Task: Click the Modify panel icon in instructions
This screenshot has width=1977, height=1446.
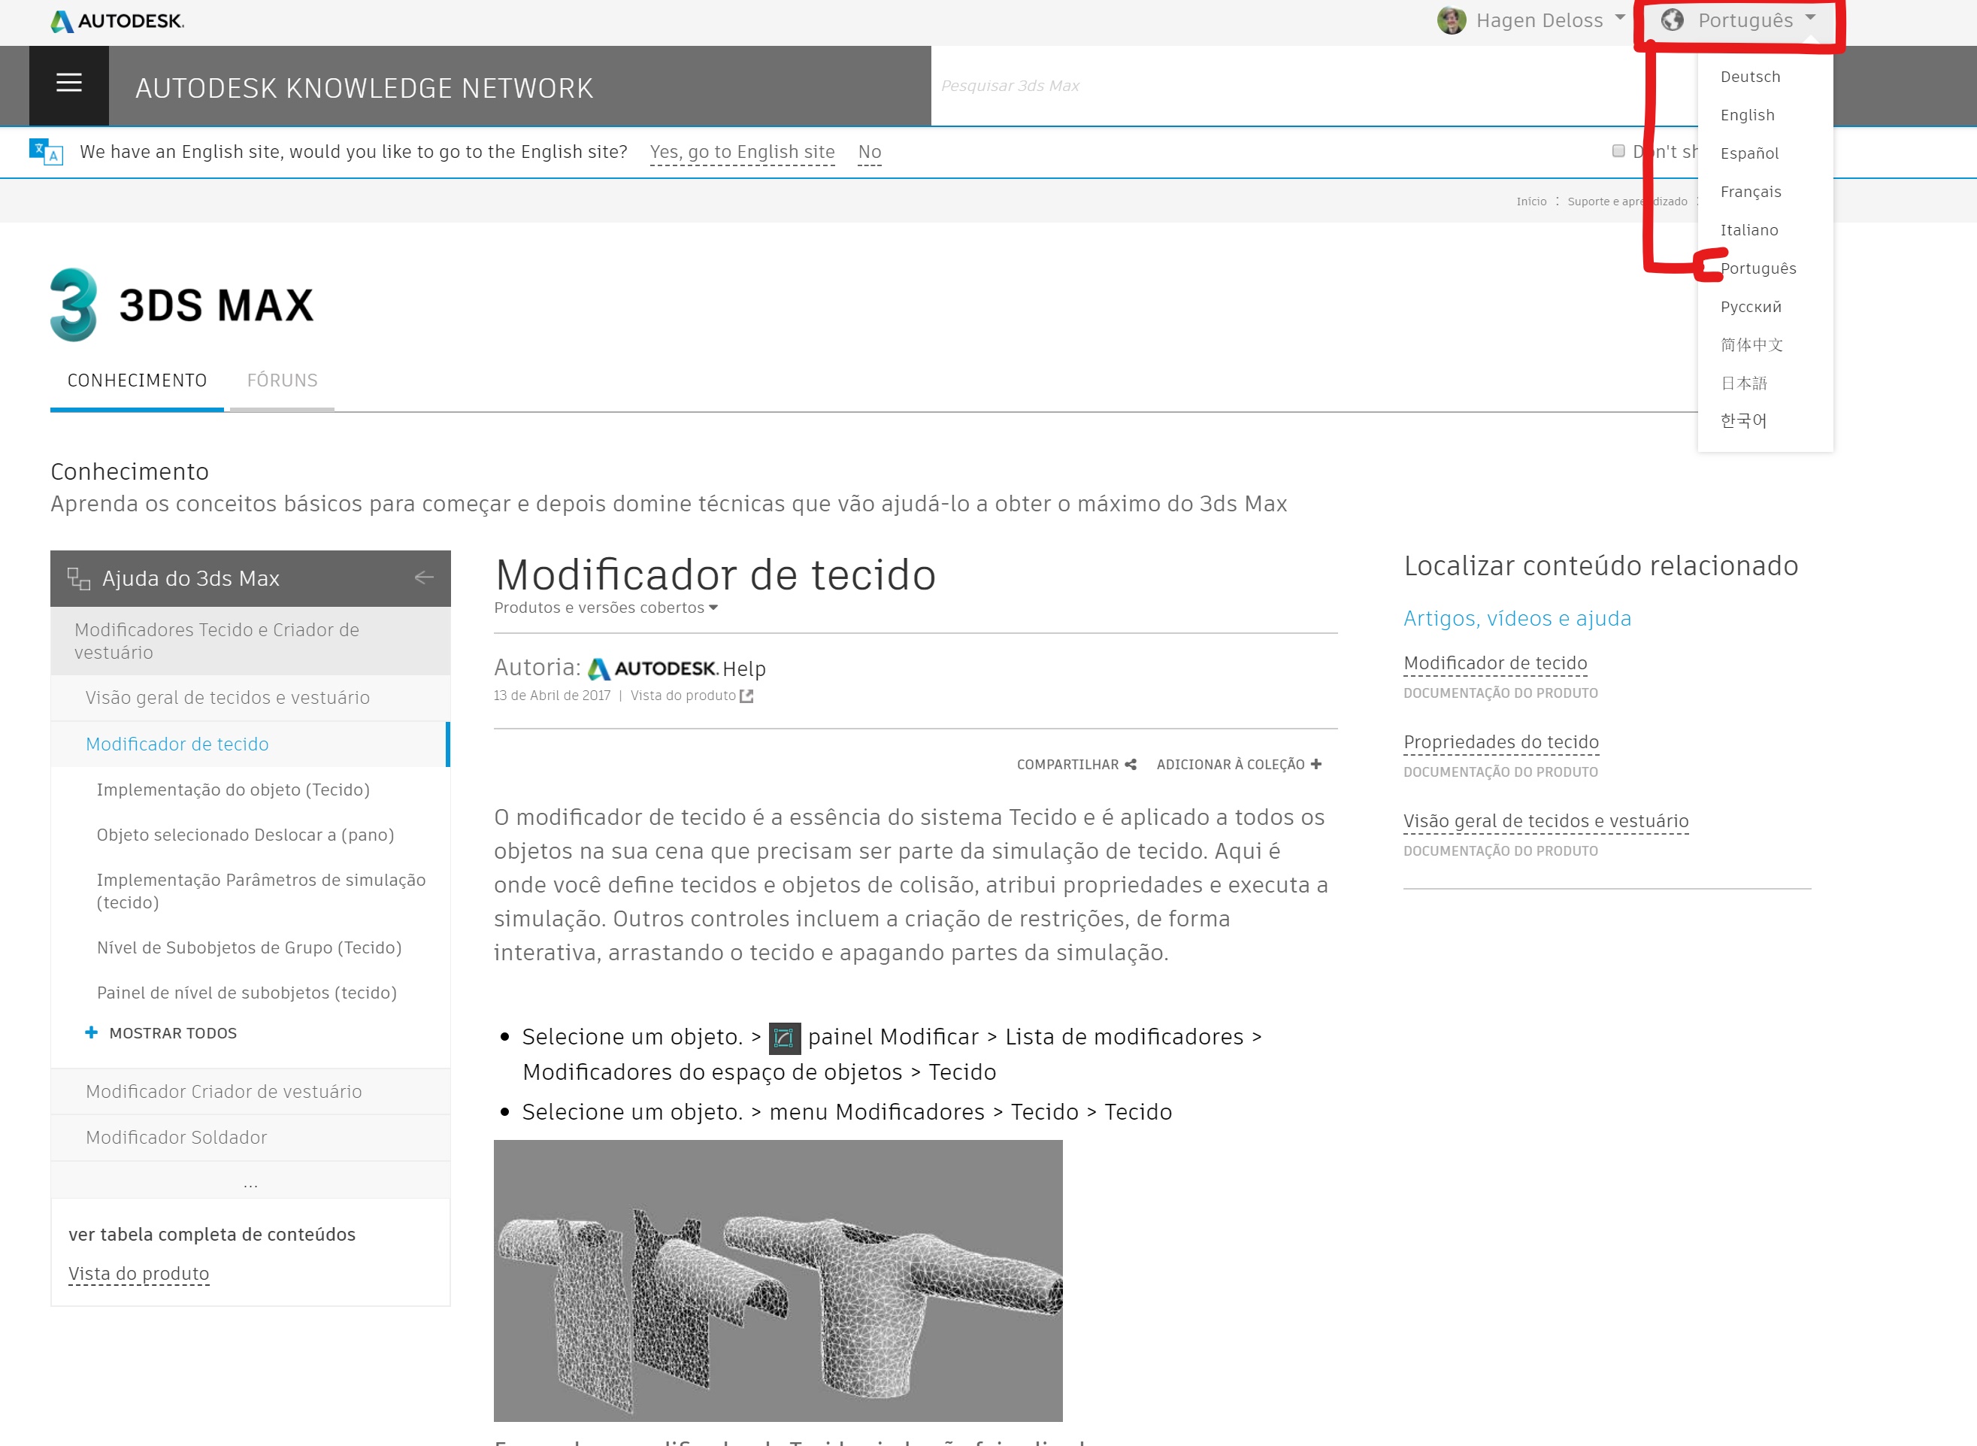Action: pos(784,1038)
